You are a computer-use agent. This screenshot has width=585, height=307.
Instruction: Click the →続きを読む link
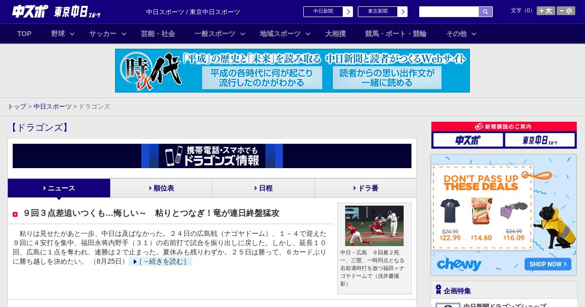pyautogui.click(x=161, y=262)
